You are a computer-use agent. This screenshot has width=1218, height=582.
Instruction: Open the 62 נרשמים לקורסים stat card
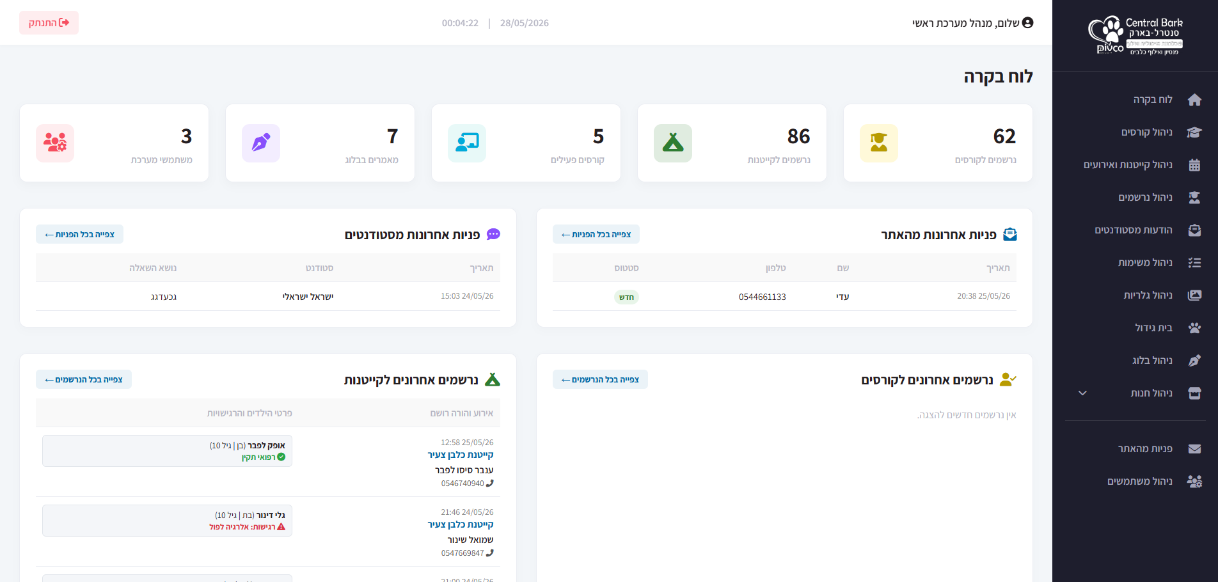point(938,143)
